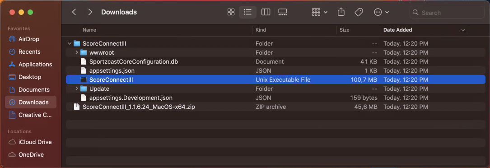Select the ScoreConnectIII top-level folder icon
Image resolution: width=490 pixels, height=168 pixels.
point(77,43)
